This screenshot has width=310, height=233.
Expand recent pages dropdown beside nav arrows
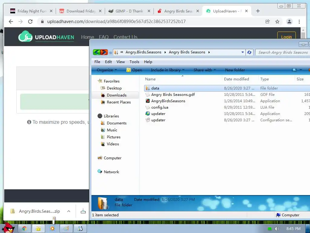coord(110,53)
